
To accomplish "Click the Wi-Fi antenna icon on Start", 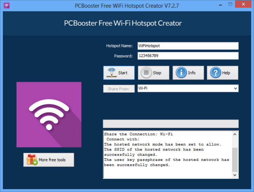I will pos(111,73).
